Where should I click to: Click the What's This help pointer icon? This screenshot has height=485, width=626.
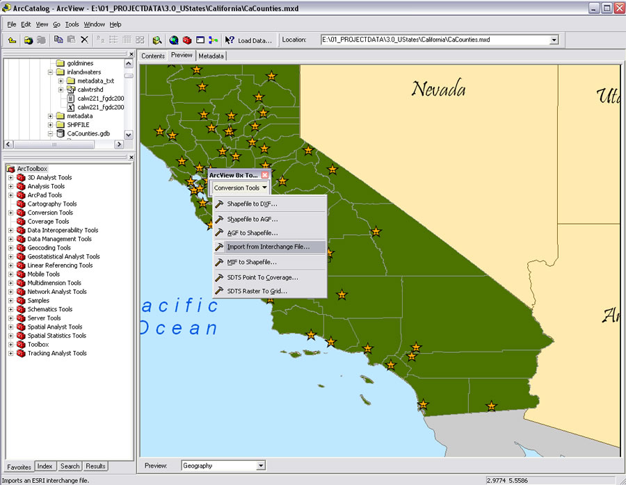click(x=230, y=40)
